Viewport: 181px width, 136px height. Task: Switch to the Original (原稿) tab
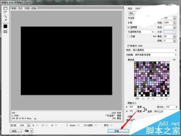point(14,8)
